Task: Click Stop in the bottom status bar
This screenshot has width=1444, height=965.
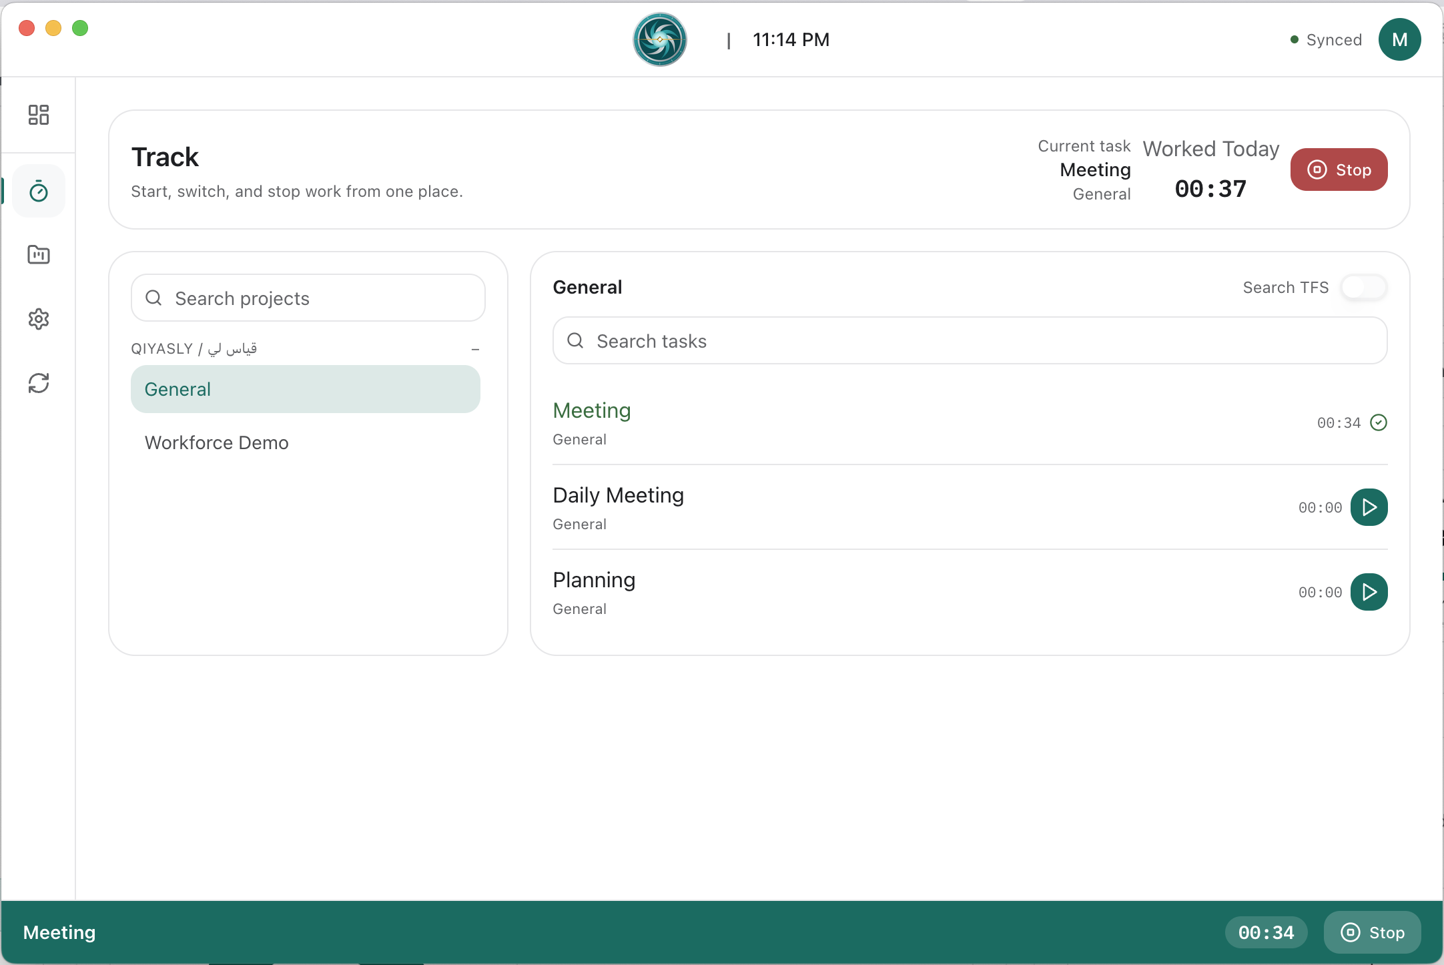Action: [1373, 932]
